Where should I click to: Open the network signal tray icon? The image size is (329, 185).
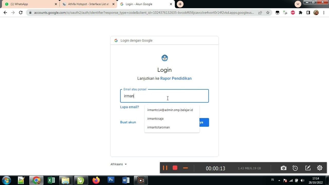[x=291, y=180]
